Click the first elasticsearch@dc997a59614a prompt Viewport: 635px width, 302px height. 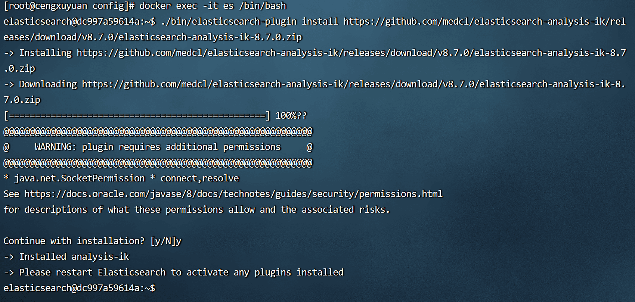(x=79, y=22)
